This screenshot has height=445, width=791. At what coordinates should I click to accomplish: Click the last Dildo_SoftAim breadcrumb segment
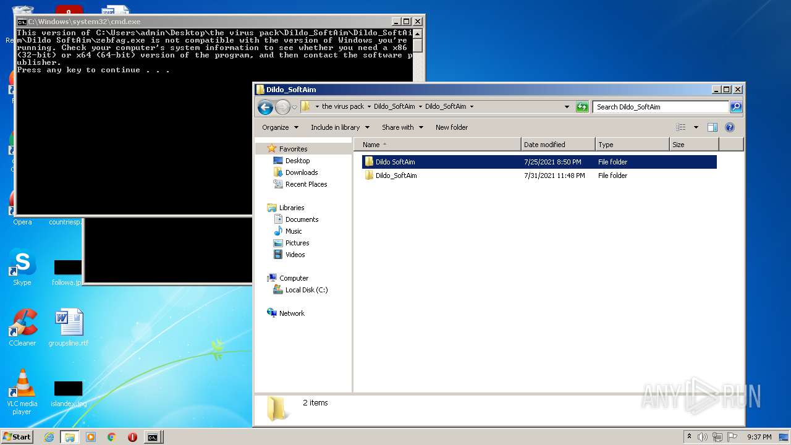point(446,106)
